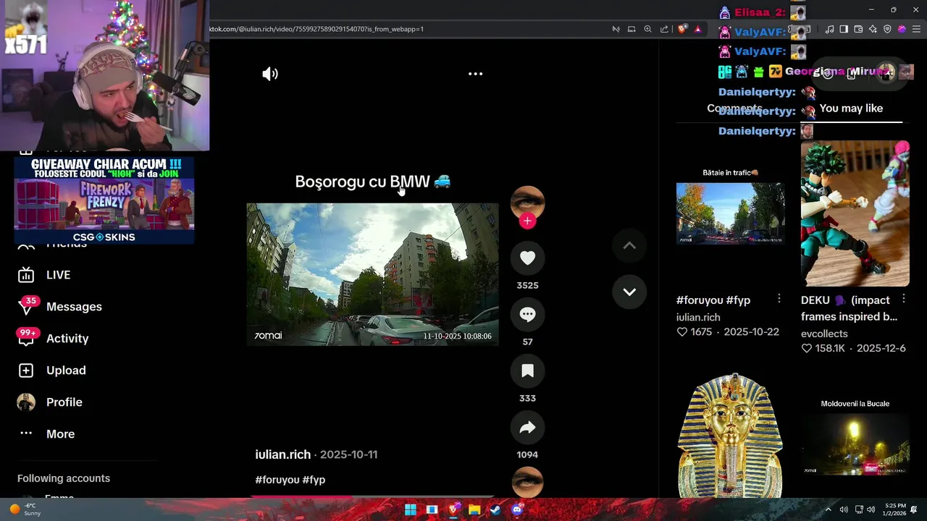Open the Brave Wallet icon
This screenshot has height=521, width=927.
coord(858,29)
